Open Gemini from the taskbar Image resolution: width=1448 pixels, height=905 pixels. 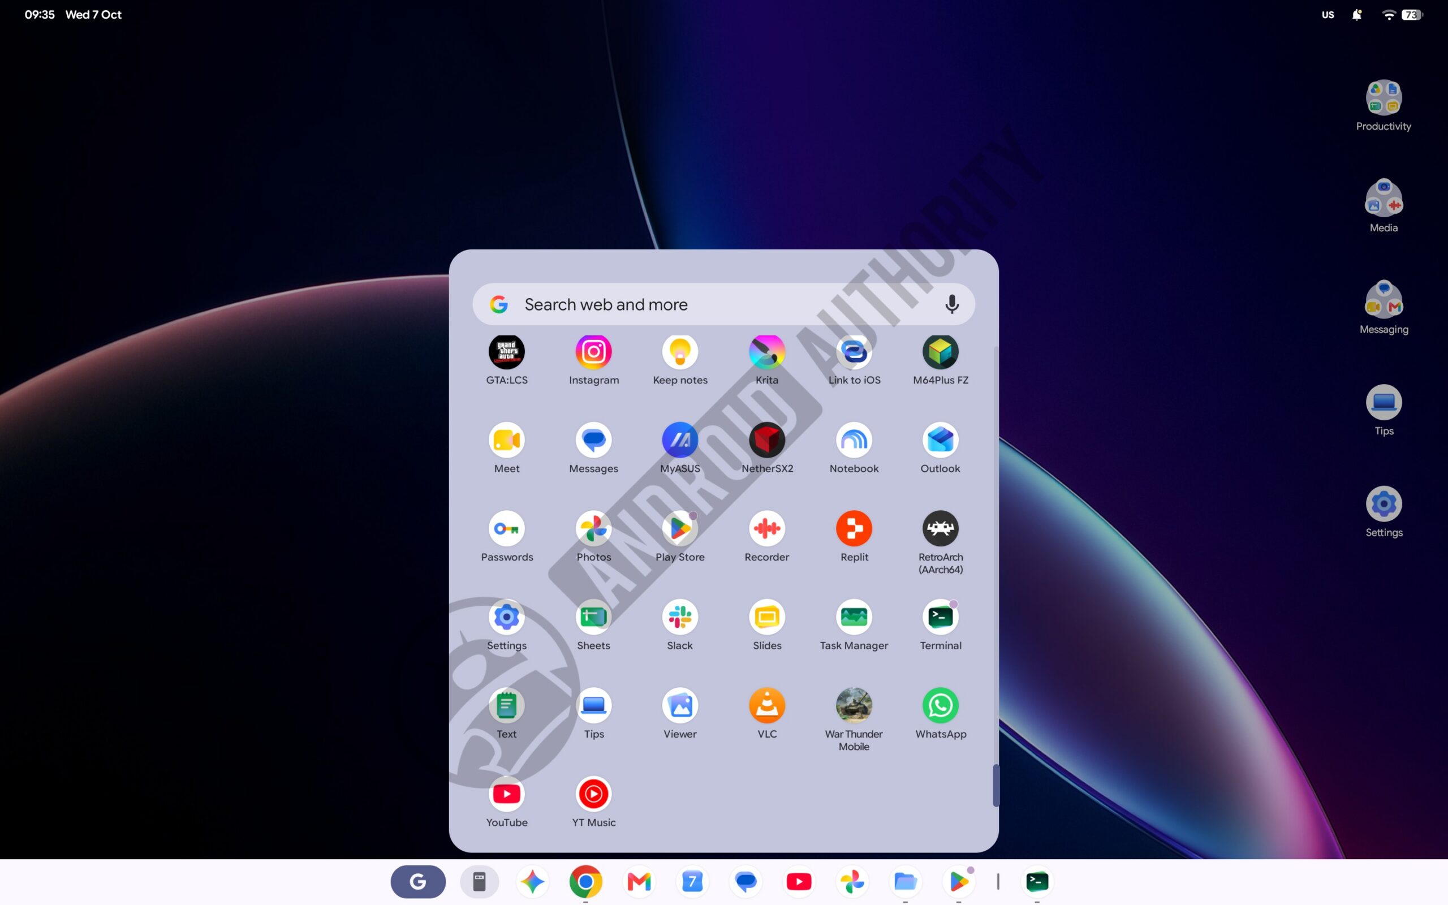[532, 882]
